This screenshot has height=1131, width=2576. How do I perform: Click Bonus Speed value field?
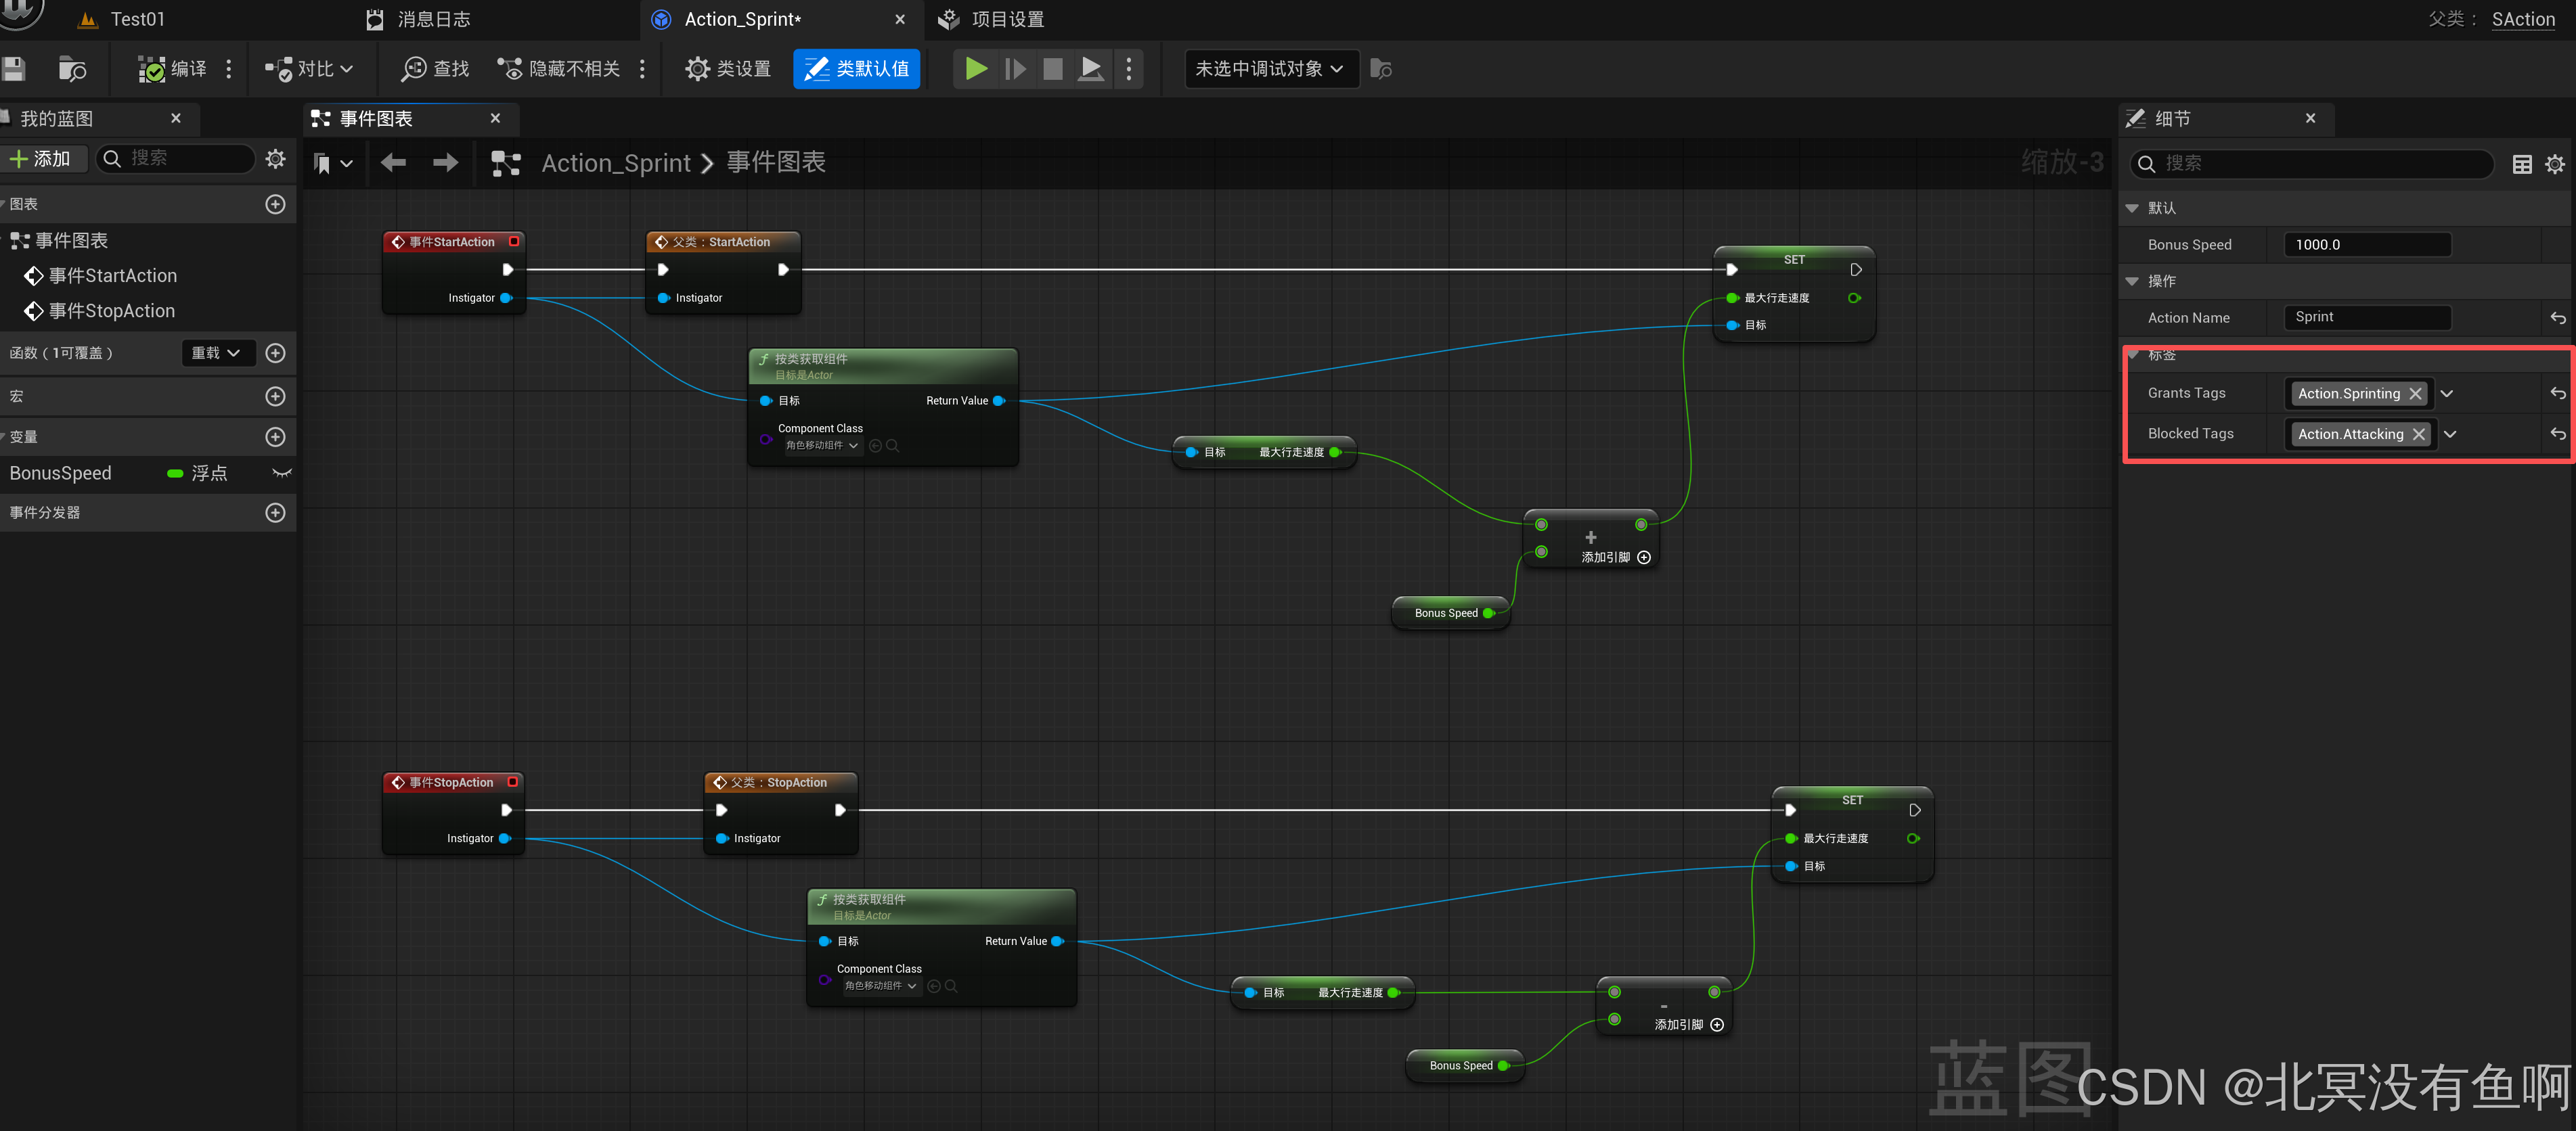click(x=2366, y=245)
